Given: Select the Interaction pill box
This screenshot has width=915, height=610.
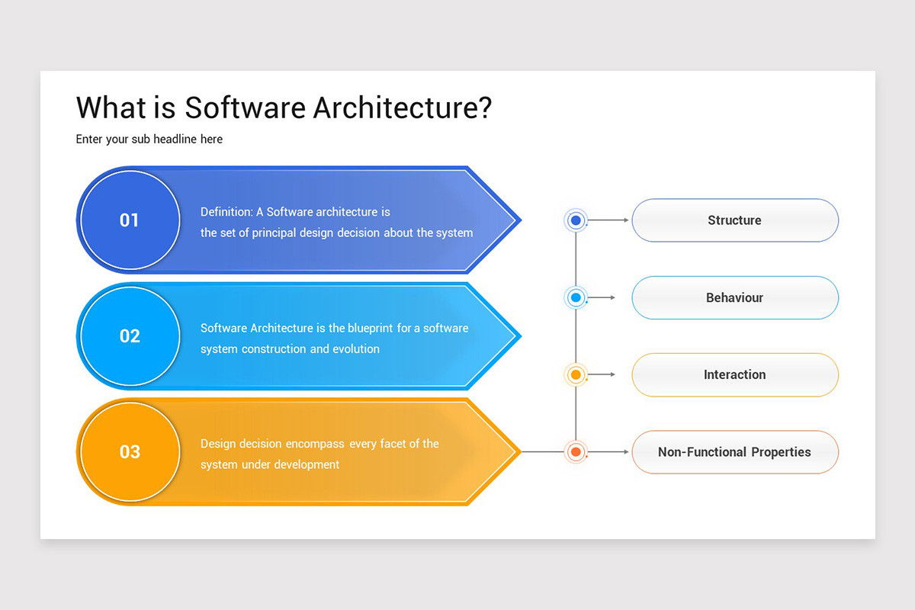Looking at the screenshot, I should [x=734, y=374].
